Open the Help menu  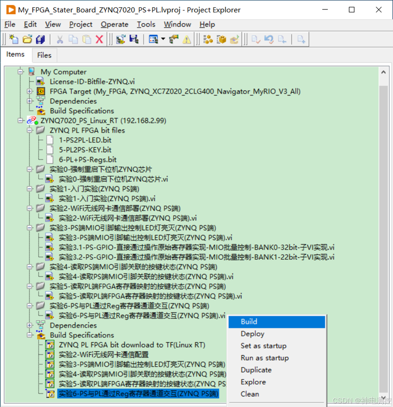pyautogui.click(x=207, y=24)
